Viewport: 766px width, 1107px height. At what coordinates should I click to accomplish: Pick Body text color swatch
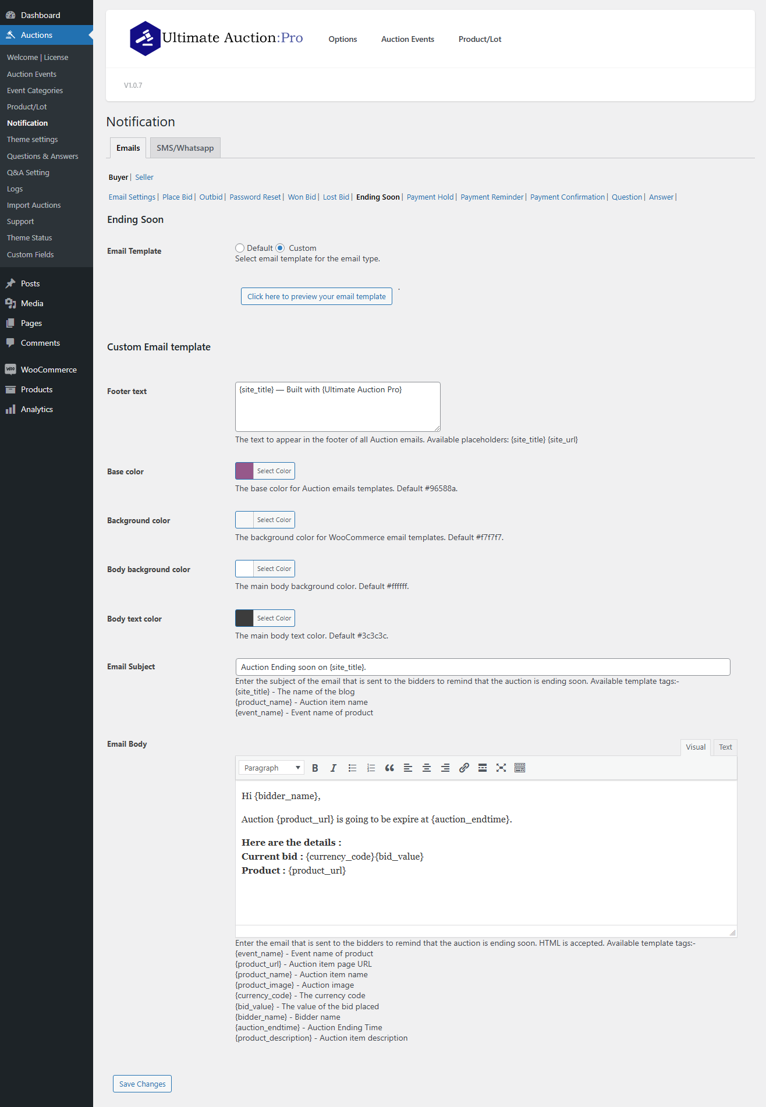coord(244,618)
